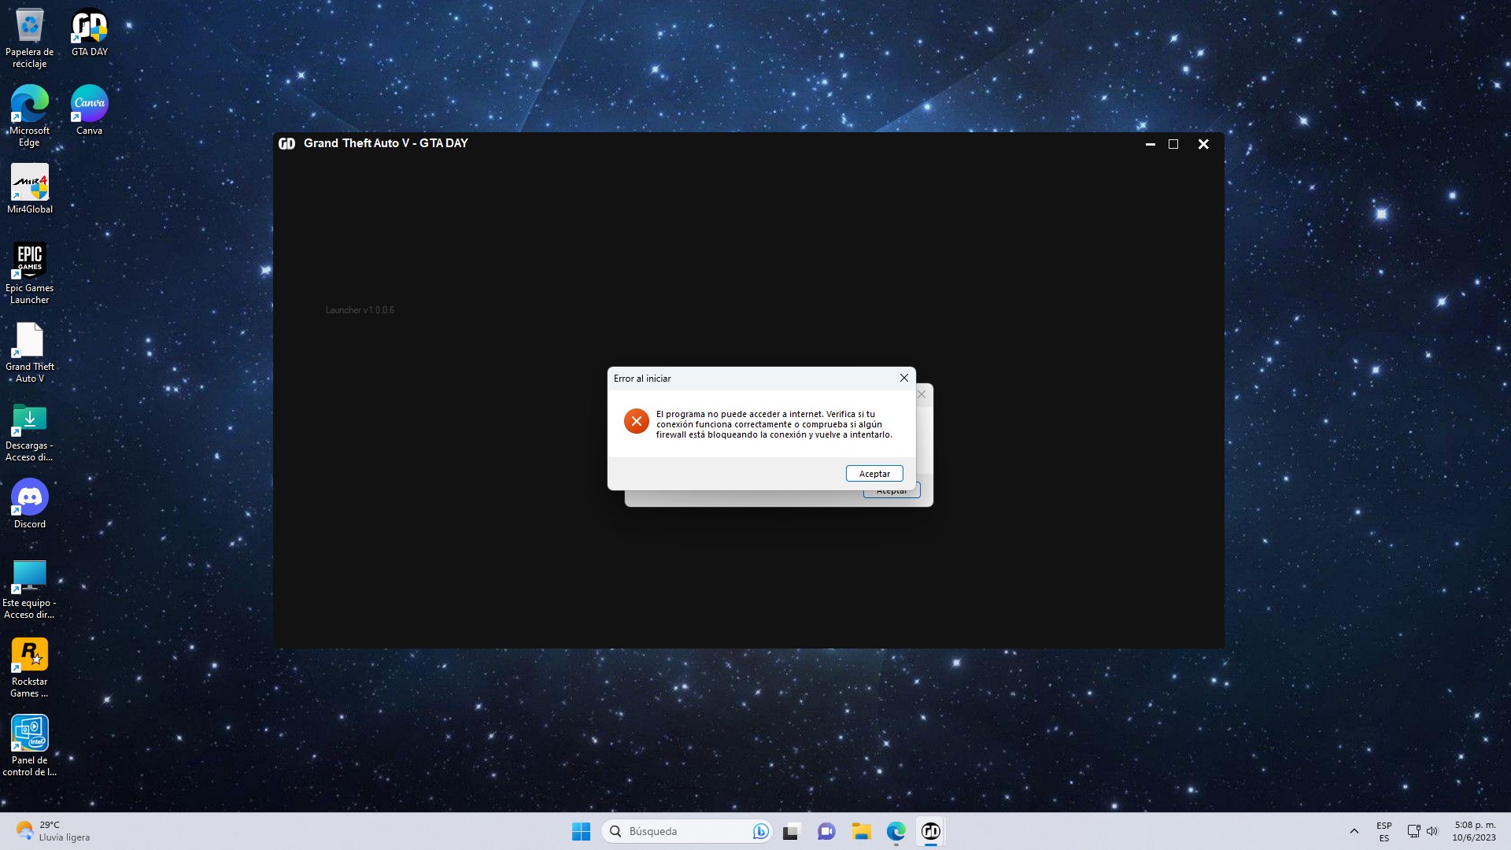
Task: Expand the hidden system tray icons chevron
Action: pos(1354,831)
